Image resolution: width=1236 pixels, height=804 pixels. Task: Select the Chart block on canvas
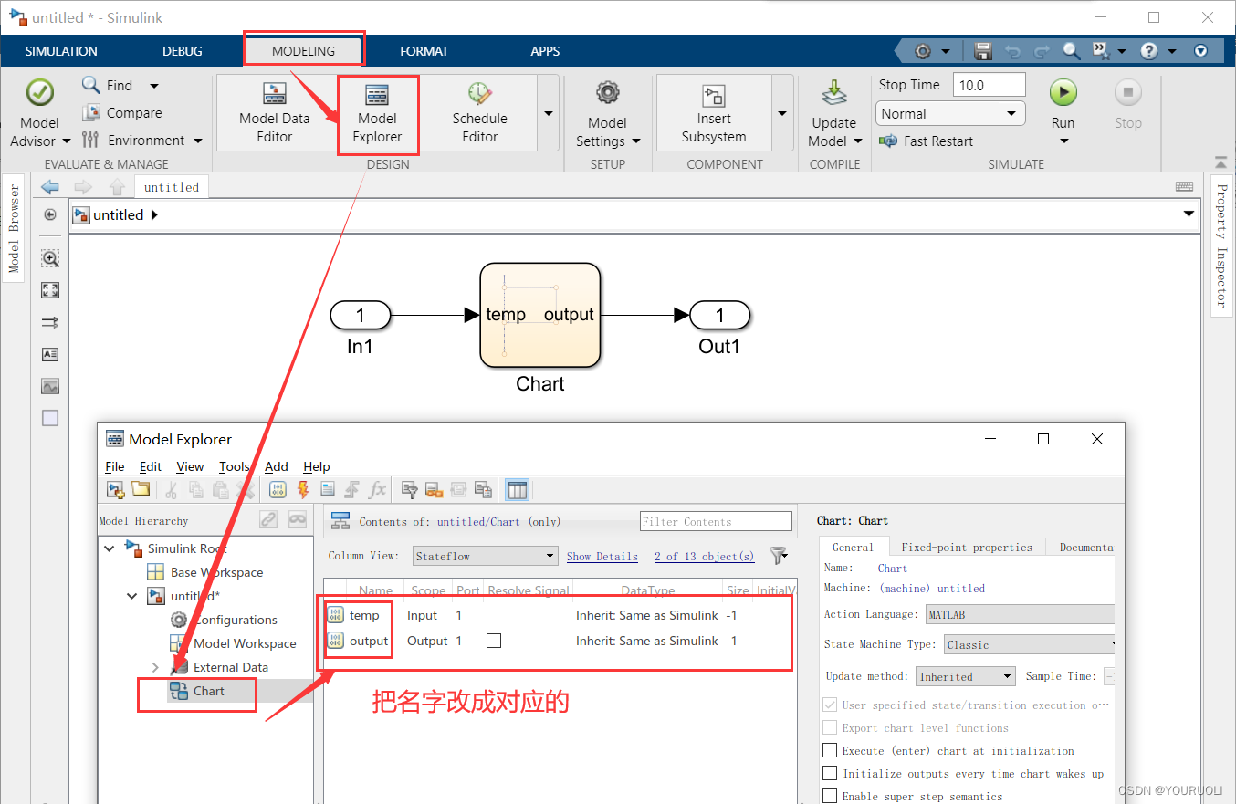pos(540,315)
